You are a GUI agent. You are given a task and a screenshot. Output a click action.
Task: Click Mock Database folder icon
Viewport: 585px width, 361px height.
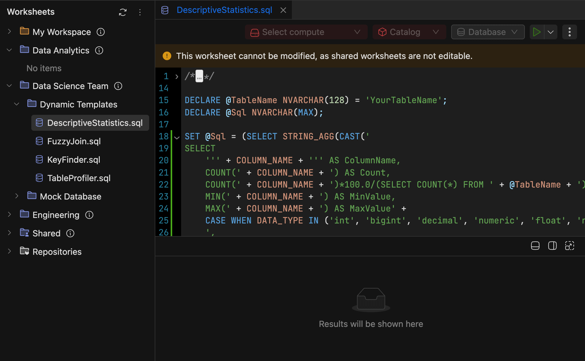pyautogui.click(x=32, y=196)
